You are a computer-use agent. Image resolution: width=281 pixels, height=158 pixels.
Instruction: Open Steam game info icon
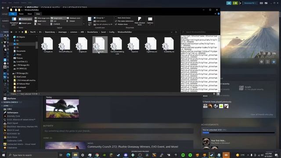pos(267,62)
